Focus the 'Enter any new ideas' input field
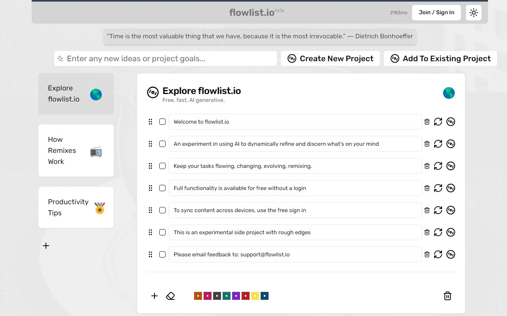 tap(166, 58)
